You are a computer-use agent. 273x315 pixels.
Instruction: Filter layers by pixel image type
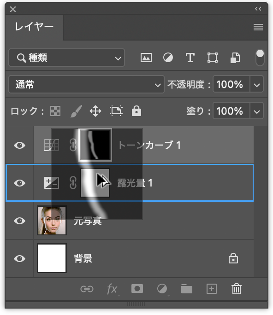[x=146, y=58]
